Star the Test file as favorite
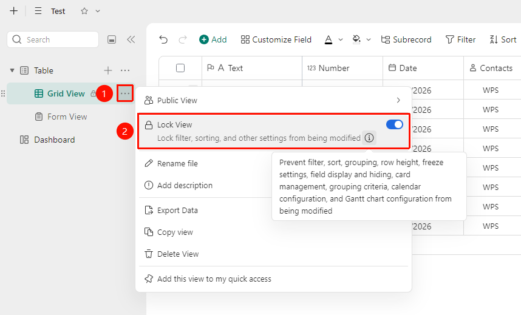The height and width of the screenshot is (315, 521). point(84,11)
